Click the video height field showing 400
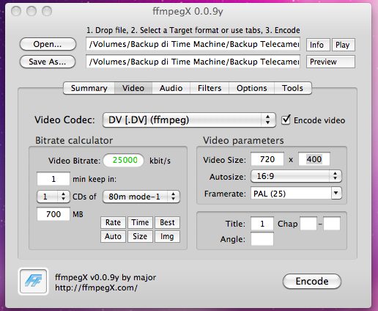The height and width of the screenshot is (311, 378). 314,159
